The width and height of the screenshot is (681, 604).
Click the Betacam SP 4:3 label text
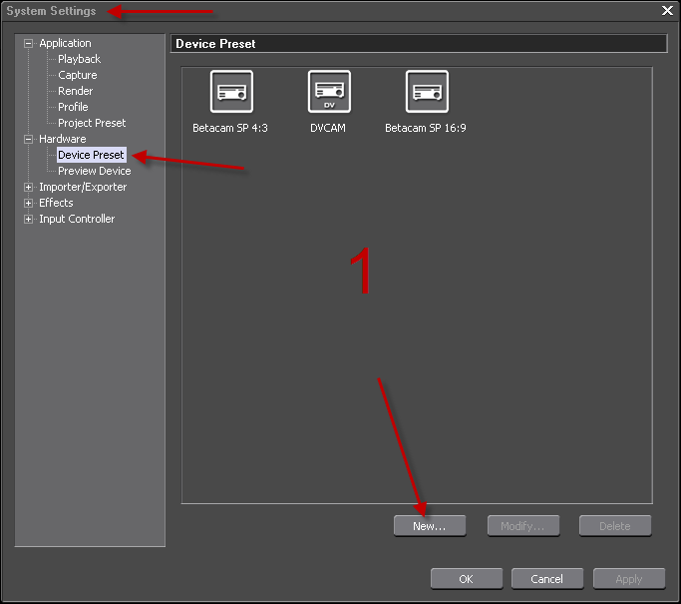230,128
